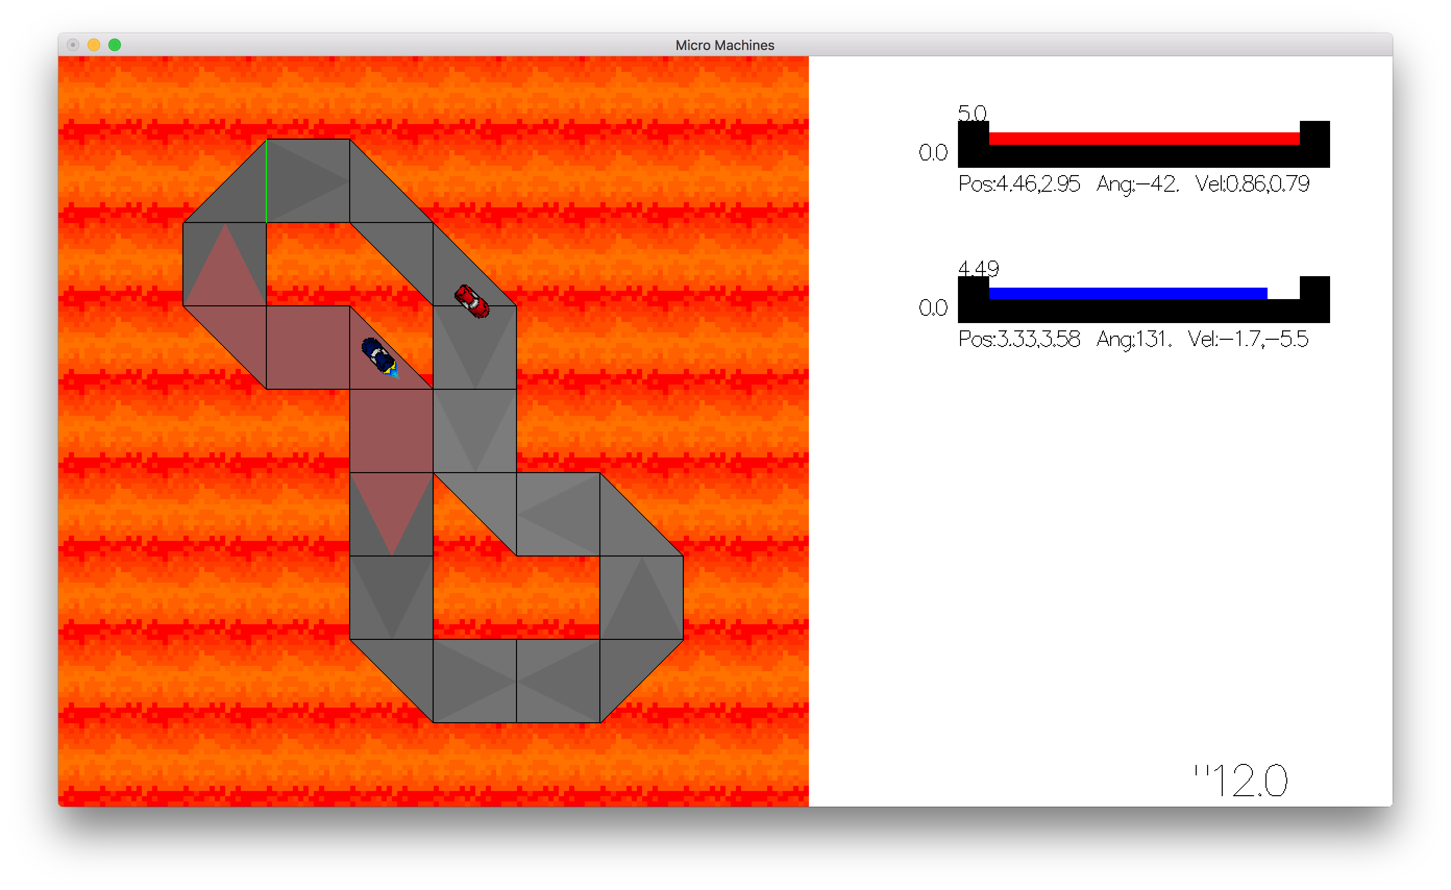Click the 0.0 label beside the blue bar
Viewport: 1451px width, 890px height.
click(933, 308)
